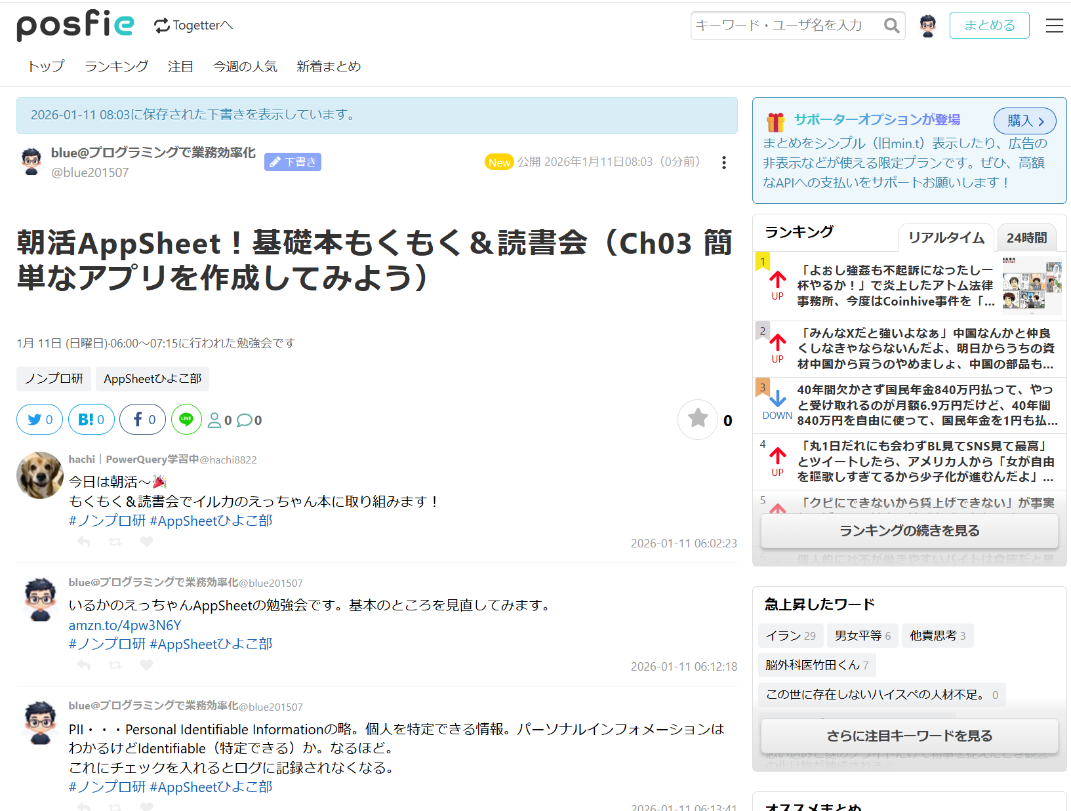1071x811 pixels.
Task: Share via the green LINE icon
Action: pyautogui.click(x=186, y=420)
